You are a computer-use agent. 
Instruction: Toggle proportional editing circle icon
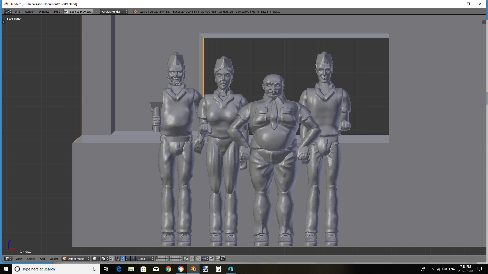(x=192, y=259)
